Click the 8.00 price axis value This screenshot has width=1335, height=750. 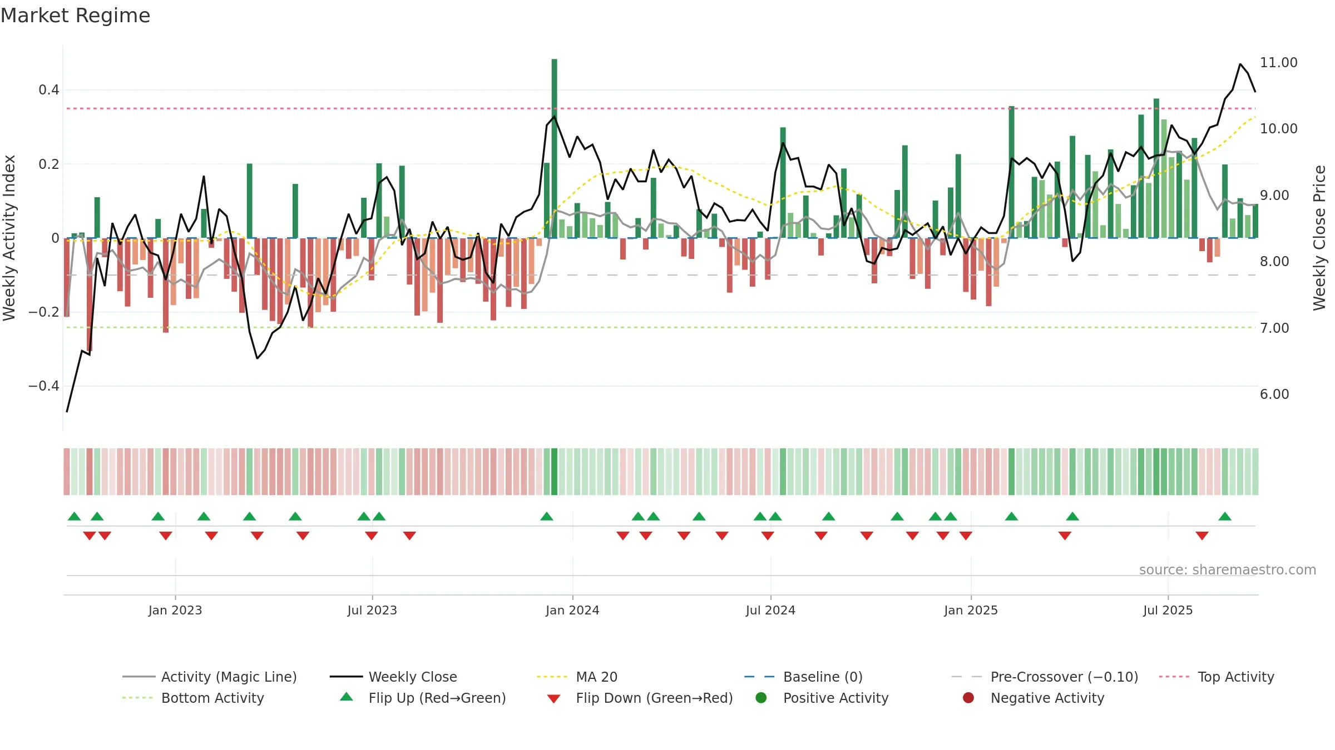[x=1274, y=262]
